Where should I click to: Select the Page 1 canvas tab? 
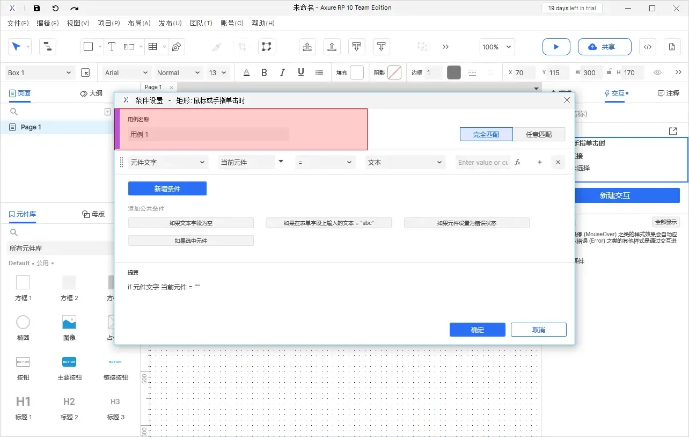154,86
